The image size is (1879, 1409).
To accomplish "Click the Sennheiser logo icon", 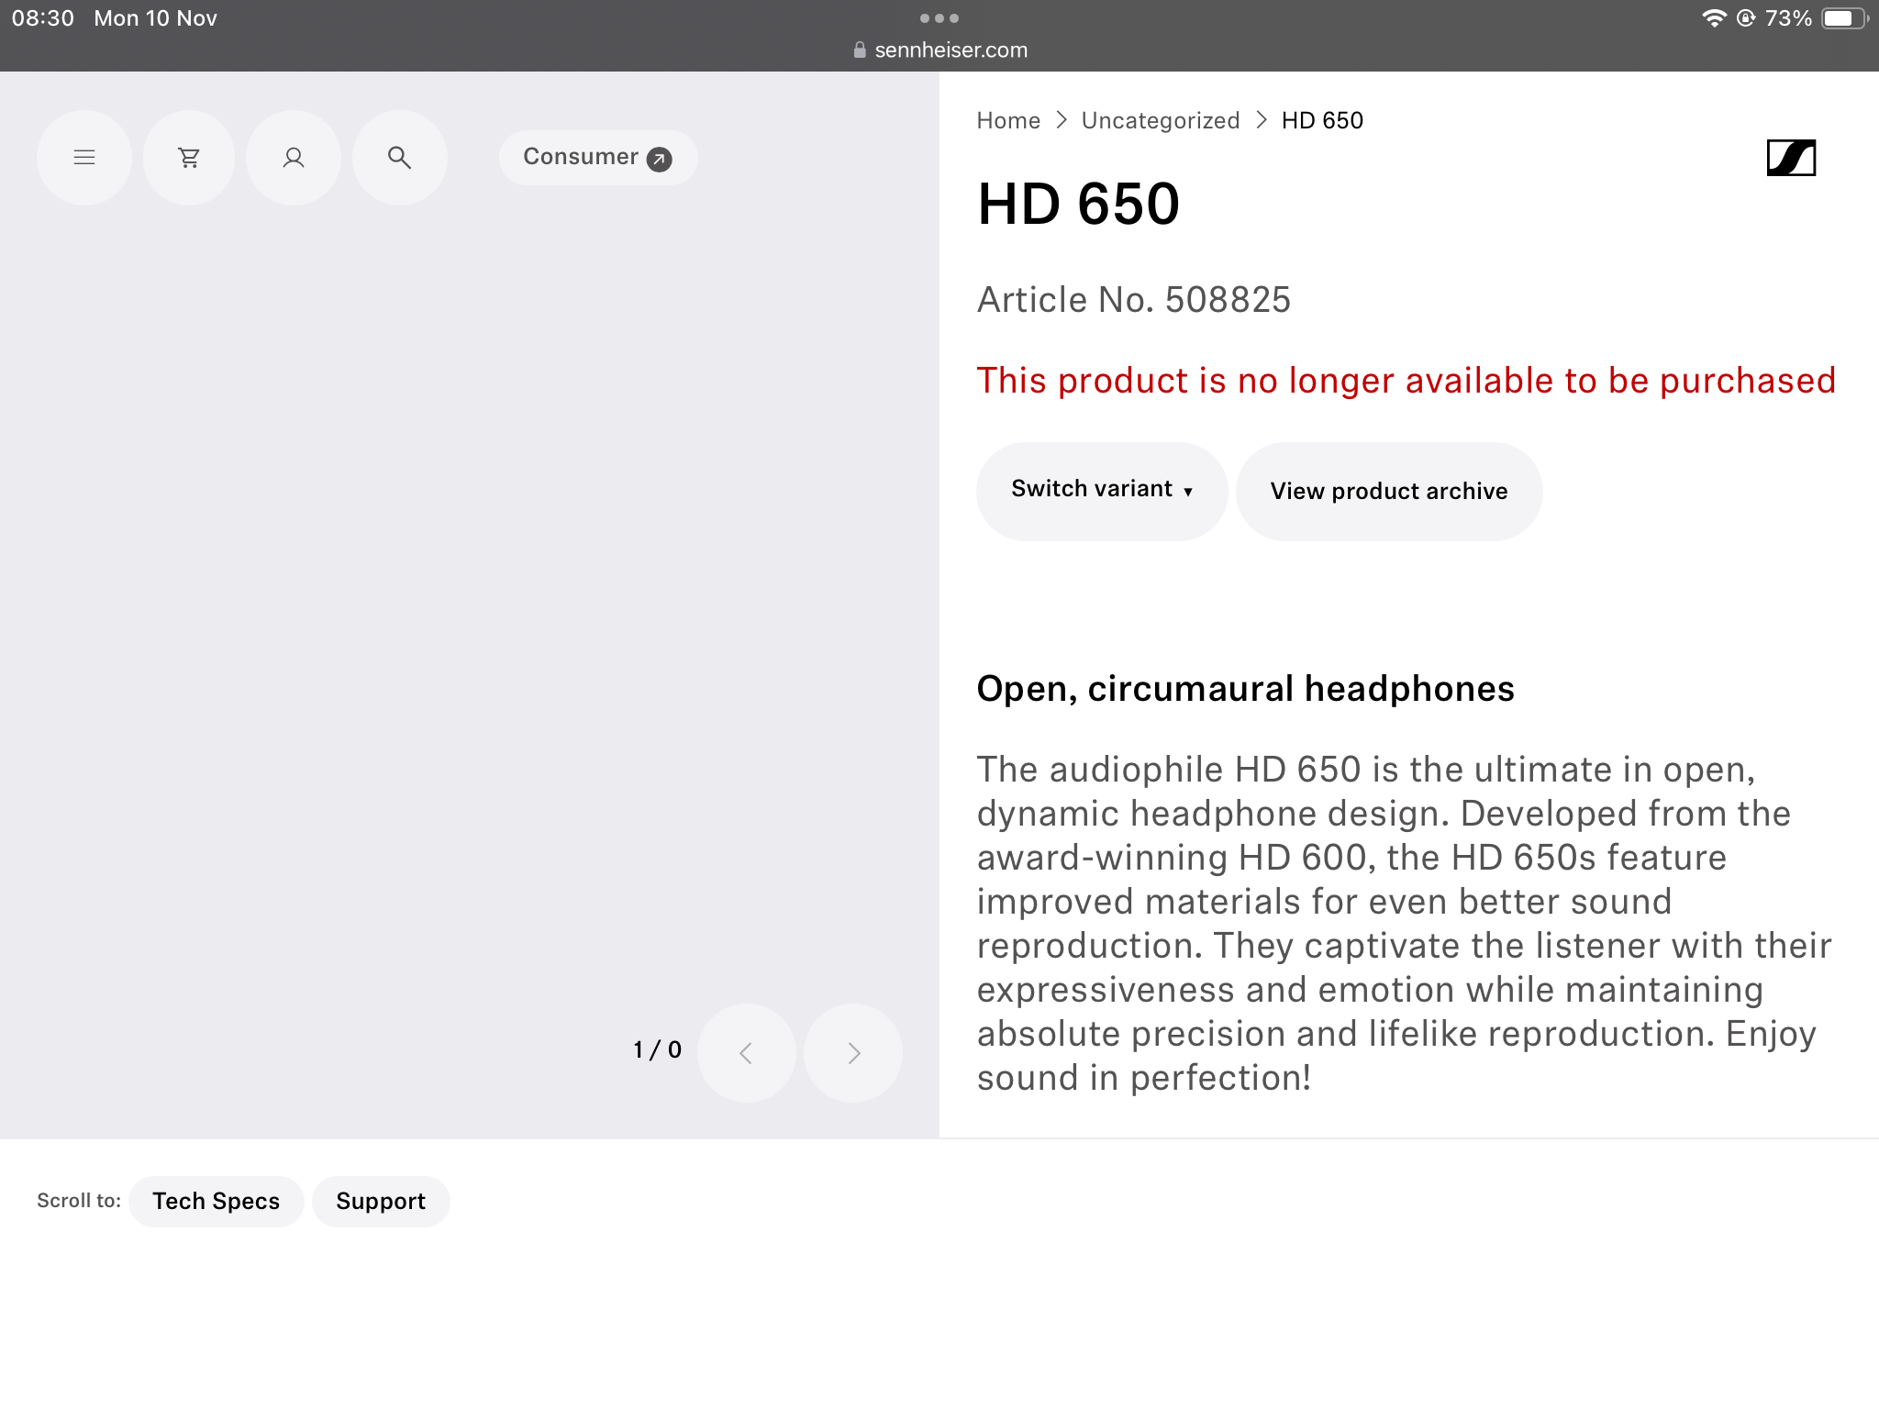I will click(1790, 158).
